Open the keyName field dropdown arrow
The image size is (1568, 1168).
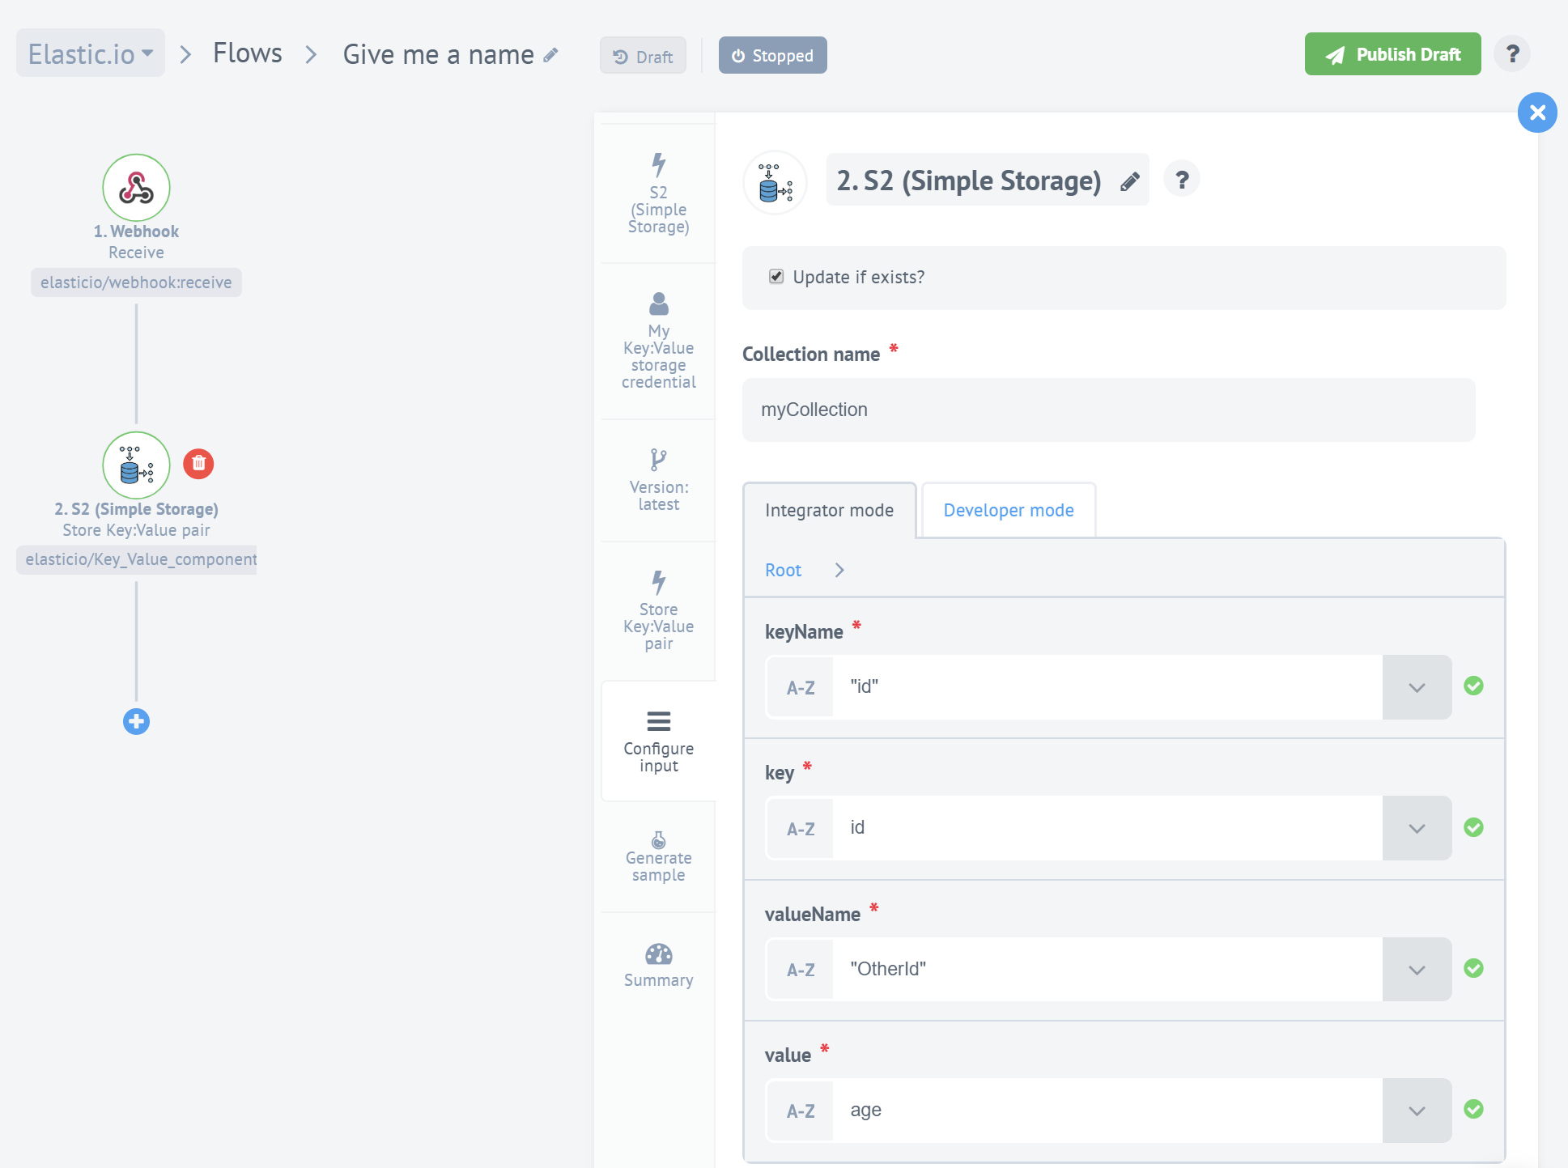[x=1417, y=687]
